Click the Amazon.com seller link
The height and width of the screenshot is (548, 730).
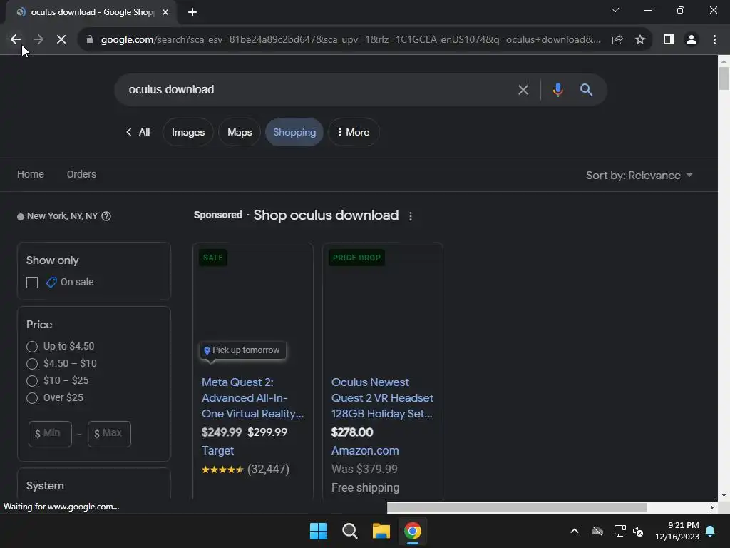[x=365, y=451]
